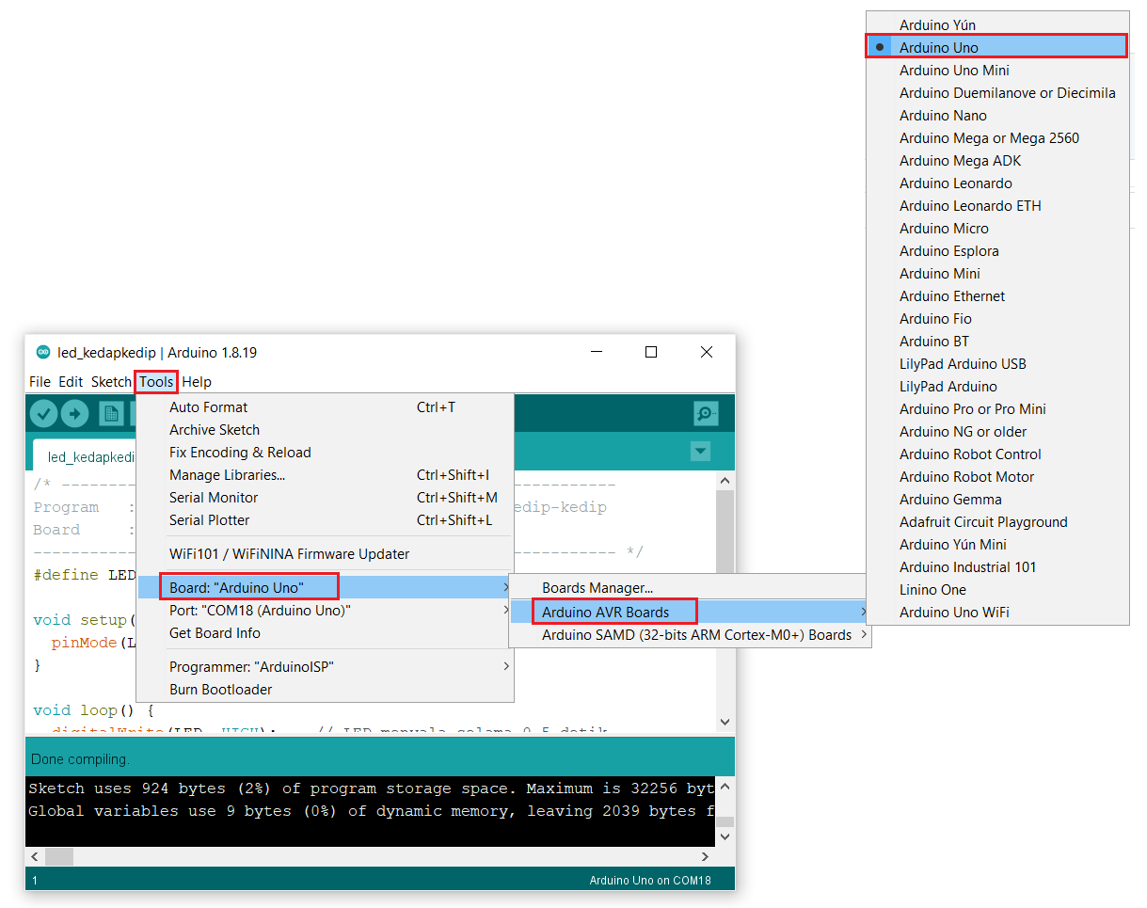Click "Arduino Uno on COM18" status text

pos(650,881)
